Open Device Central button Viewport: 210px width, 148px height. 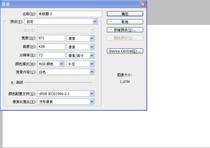click(x=125, y=51)
